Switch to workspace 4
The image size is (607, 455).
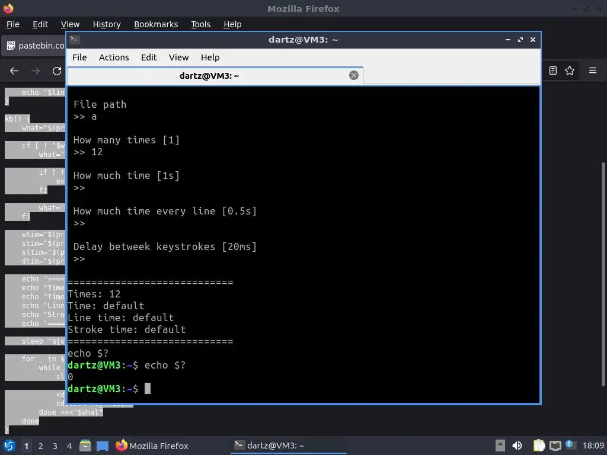69,446
